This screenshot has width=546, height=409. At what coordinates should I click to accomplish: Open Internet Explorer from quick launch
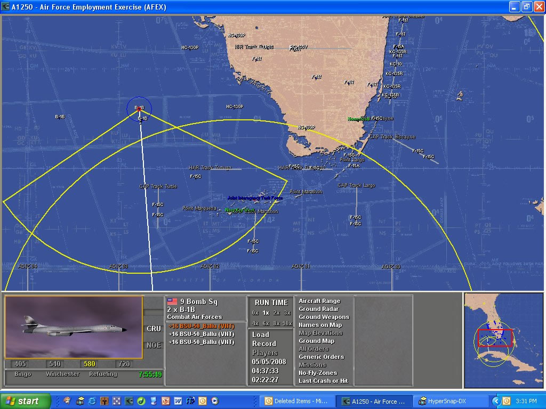[92, 401]
